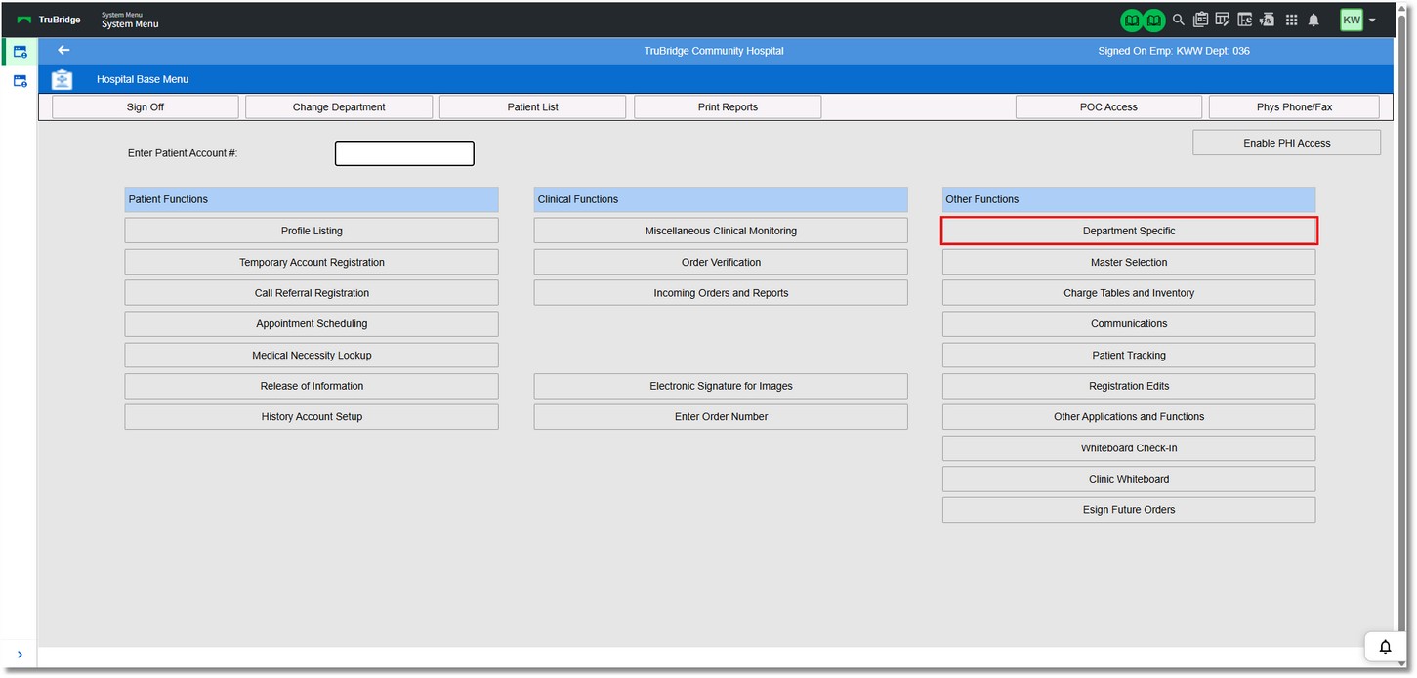Click the clipboard icon in top toolbar
This screenshot has height=678, width=1417.
tap(1200, 20)
